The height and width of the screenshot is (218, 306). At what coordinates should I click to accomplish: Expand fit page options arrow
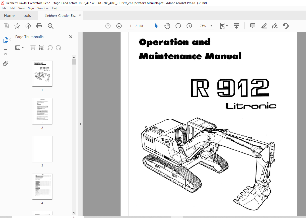(x=227, y=26)
